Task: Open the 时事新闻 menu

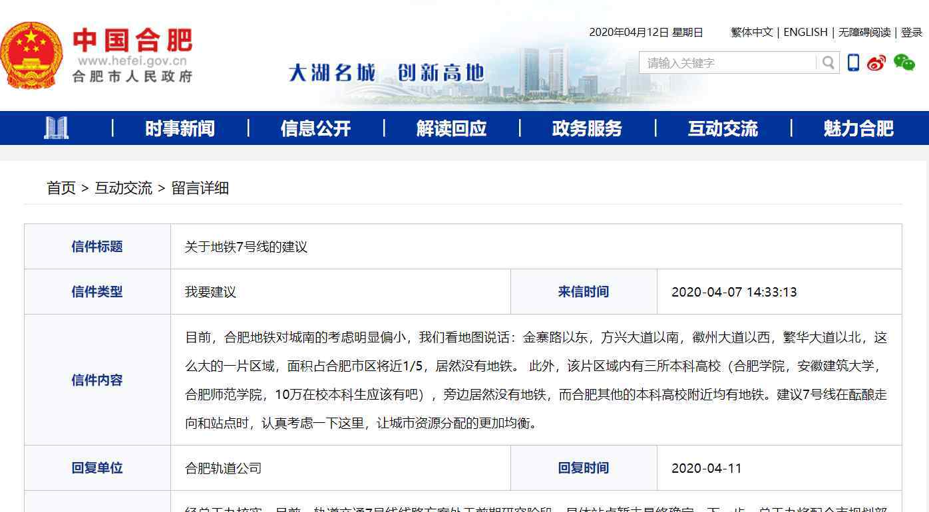Action: pyautogui.click(x=180, y=128)
